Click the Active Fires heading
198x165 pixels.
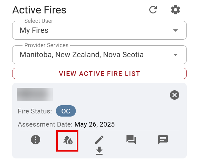pyautogui.click(x=39, y=10)
